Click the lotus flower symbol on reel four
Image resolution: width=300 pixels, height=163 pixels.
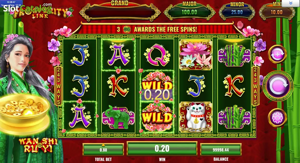pyautogui.click(x=196, y=55)
